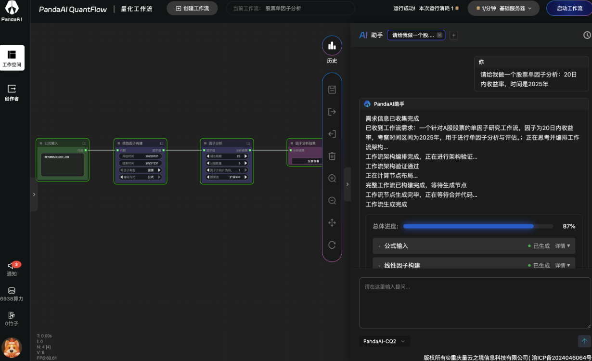Click the move/pan arrows icon

click(332, 223)
